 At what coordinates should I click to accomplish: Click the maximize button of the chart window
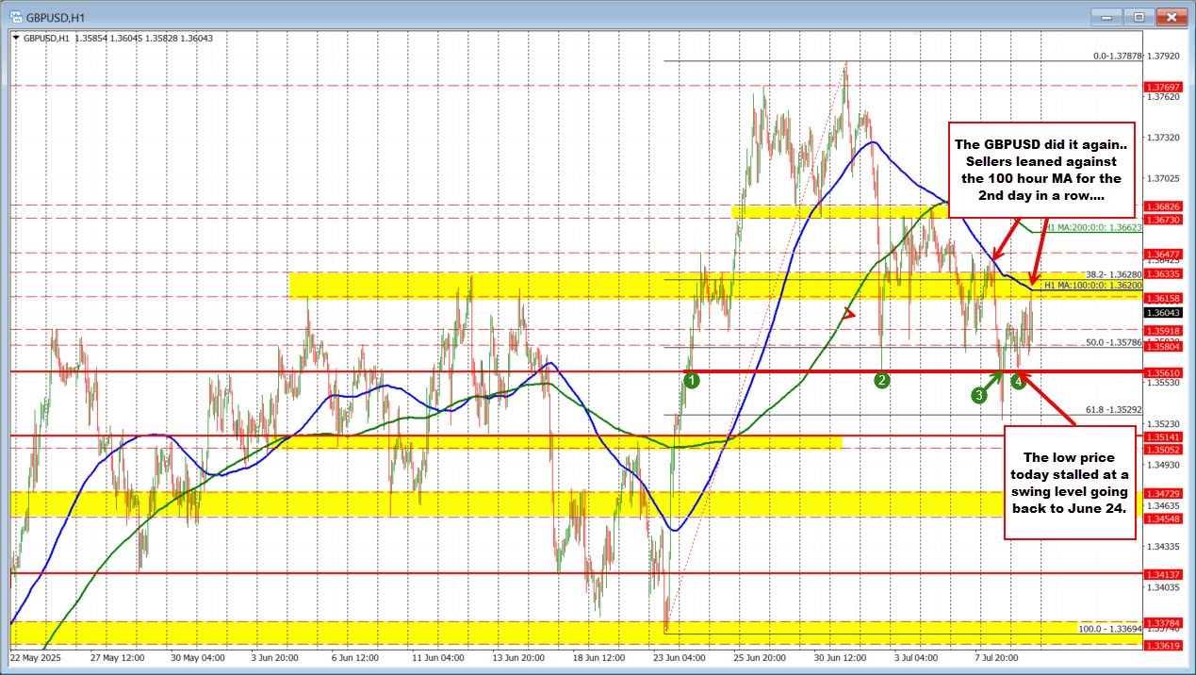click(x=1139, y=16)
